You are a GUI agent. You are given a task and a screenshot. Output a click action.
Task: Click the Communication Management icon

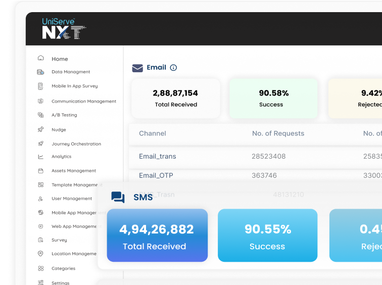(41, 101)
